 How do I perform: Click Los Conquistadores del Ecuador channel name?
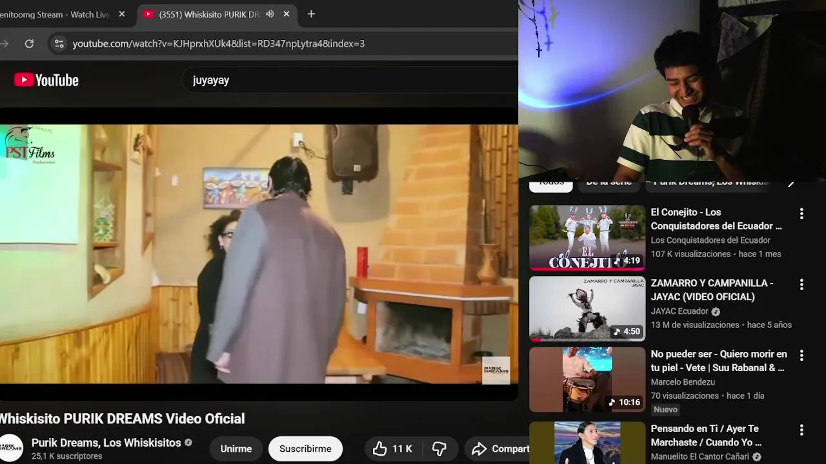pyautogui.click(x=710, y=240)
